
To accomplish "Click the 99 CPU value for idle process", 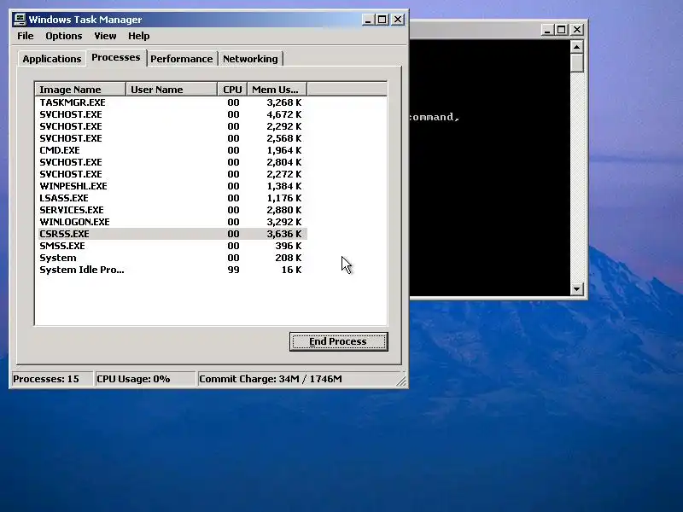I will pos(233,270).
